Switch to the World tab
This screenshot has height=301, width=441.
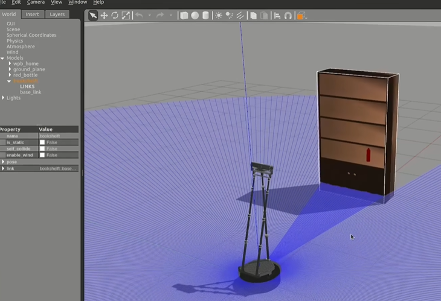9,14
